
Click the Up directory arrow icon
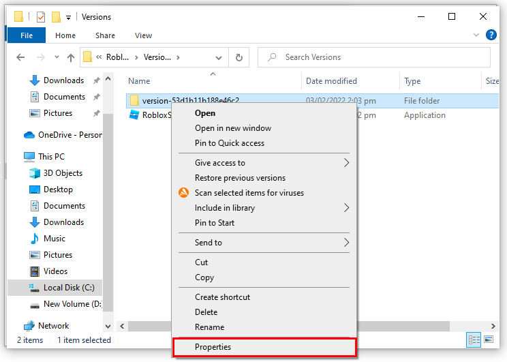(71, 57)
